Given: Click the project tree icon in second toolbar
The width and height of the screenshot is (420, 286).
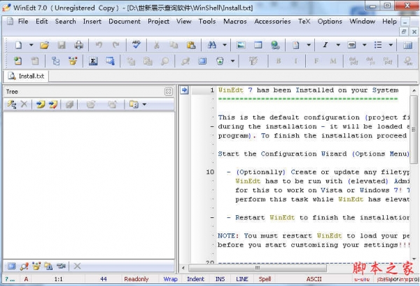Looking at the screenshot, I should [x=55, y=61].
